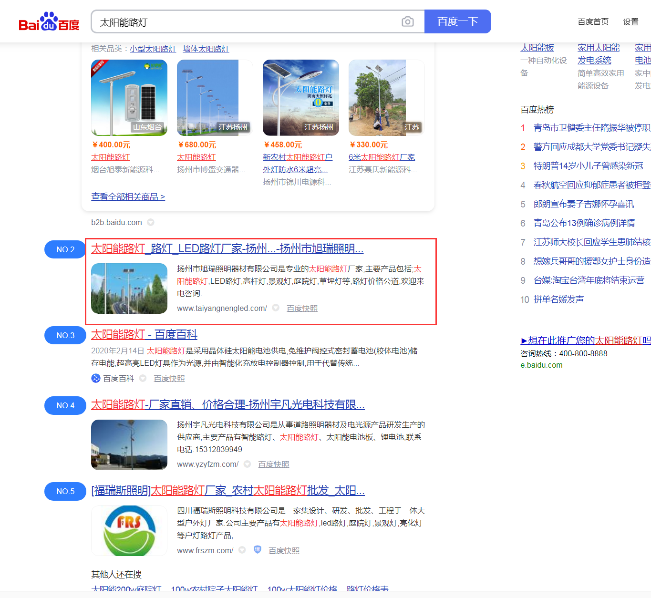
Task: Open related category 墙体太阳路灯
Action: [206, 49]
